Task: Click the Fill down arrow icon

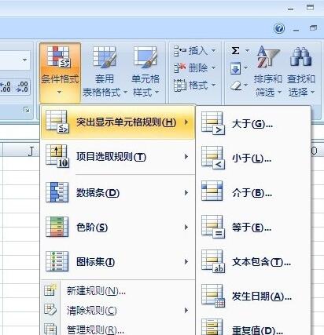Action: point(235,68)
